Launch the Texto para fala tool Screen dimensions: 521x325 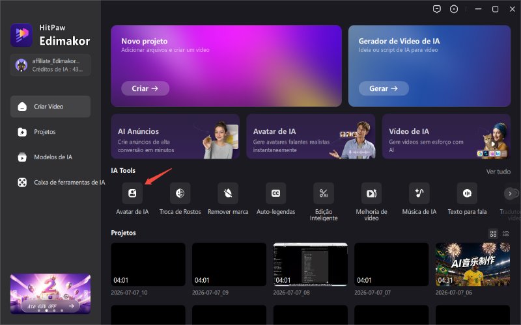467,193
